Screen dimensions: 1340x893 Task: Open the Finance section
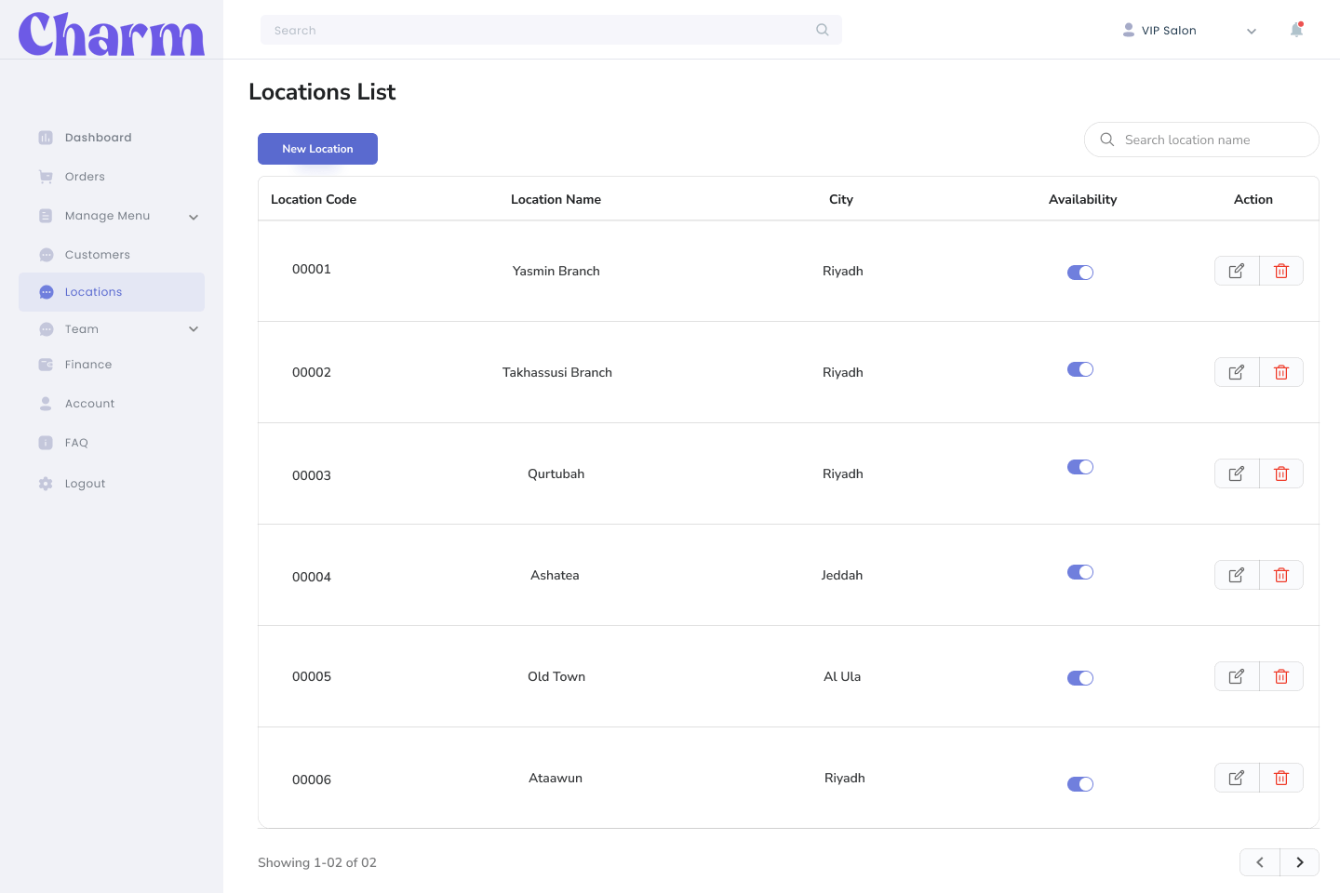[88, 365]
